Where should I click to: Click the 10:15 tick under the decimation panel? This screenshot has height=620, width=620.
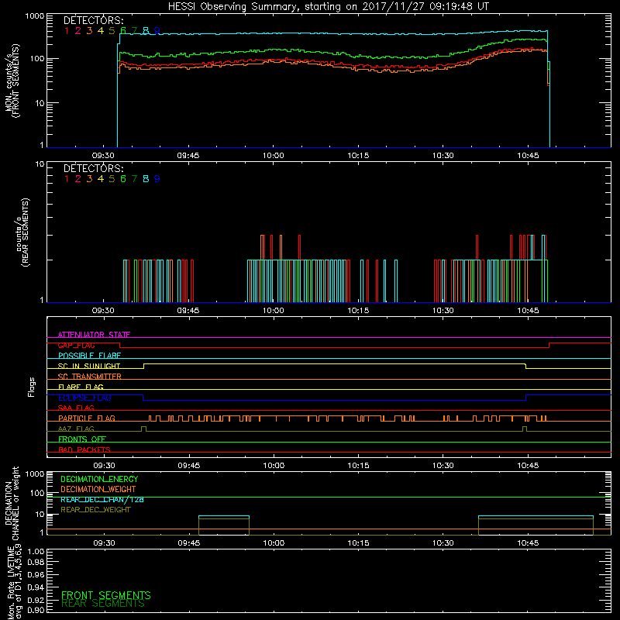[x=358, y=543]
